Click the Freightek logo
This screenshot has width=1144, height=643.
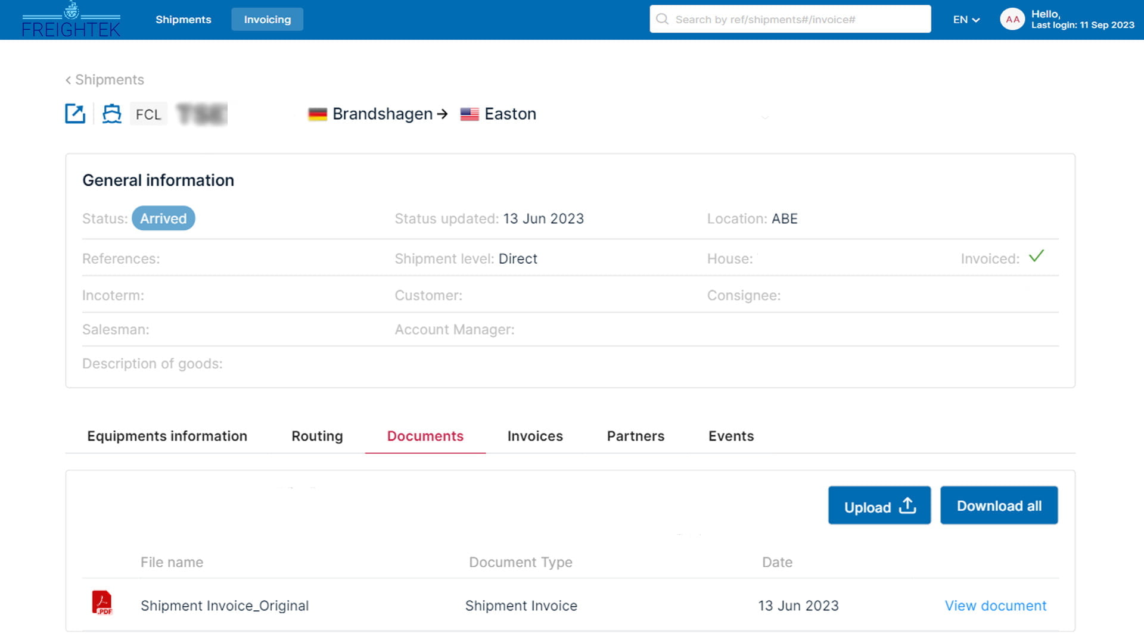tap(71, 20)
